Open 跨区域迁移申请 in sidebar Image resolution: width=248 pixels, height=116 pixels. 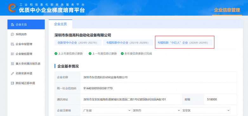[26, 83]
